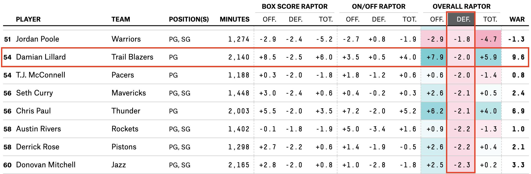
Task: Click Derrick Rose's 1,298 minutes cell
Action: 239,147
